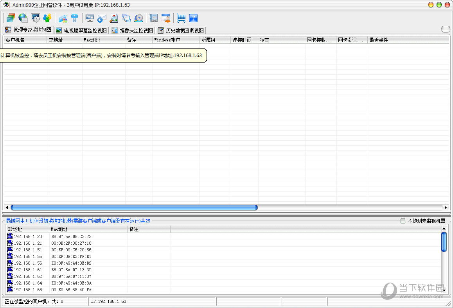The height and width of the screenshot is (308, 453).
Task: Click the overlapping chat windows icon
Action: coord(126,18)
